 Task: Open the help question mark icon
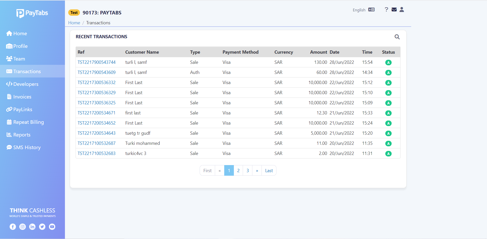pos(386,10)
